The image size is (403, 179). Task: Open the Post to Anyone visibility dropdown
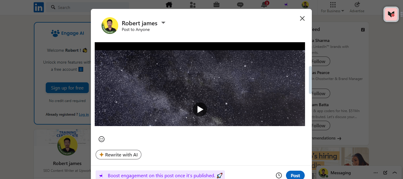tap(163, 23)
